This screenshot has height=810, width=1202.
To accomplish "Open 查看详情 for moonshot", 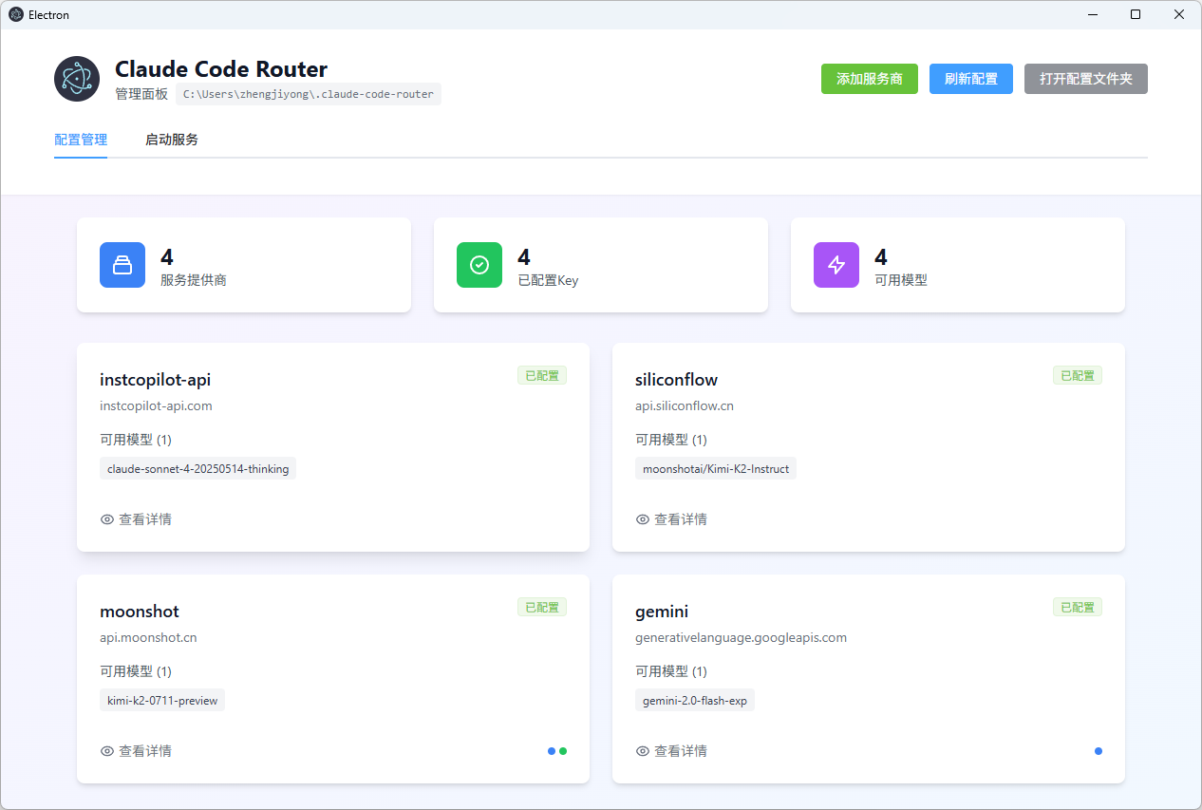I will point(136,751).
